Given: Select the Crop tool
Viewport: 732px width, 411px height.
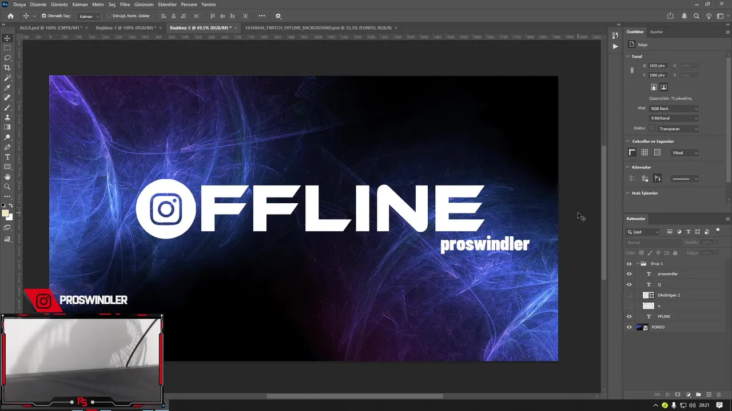Looking at the screenshot, I should pos(7,67).
